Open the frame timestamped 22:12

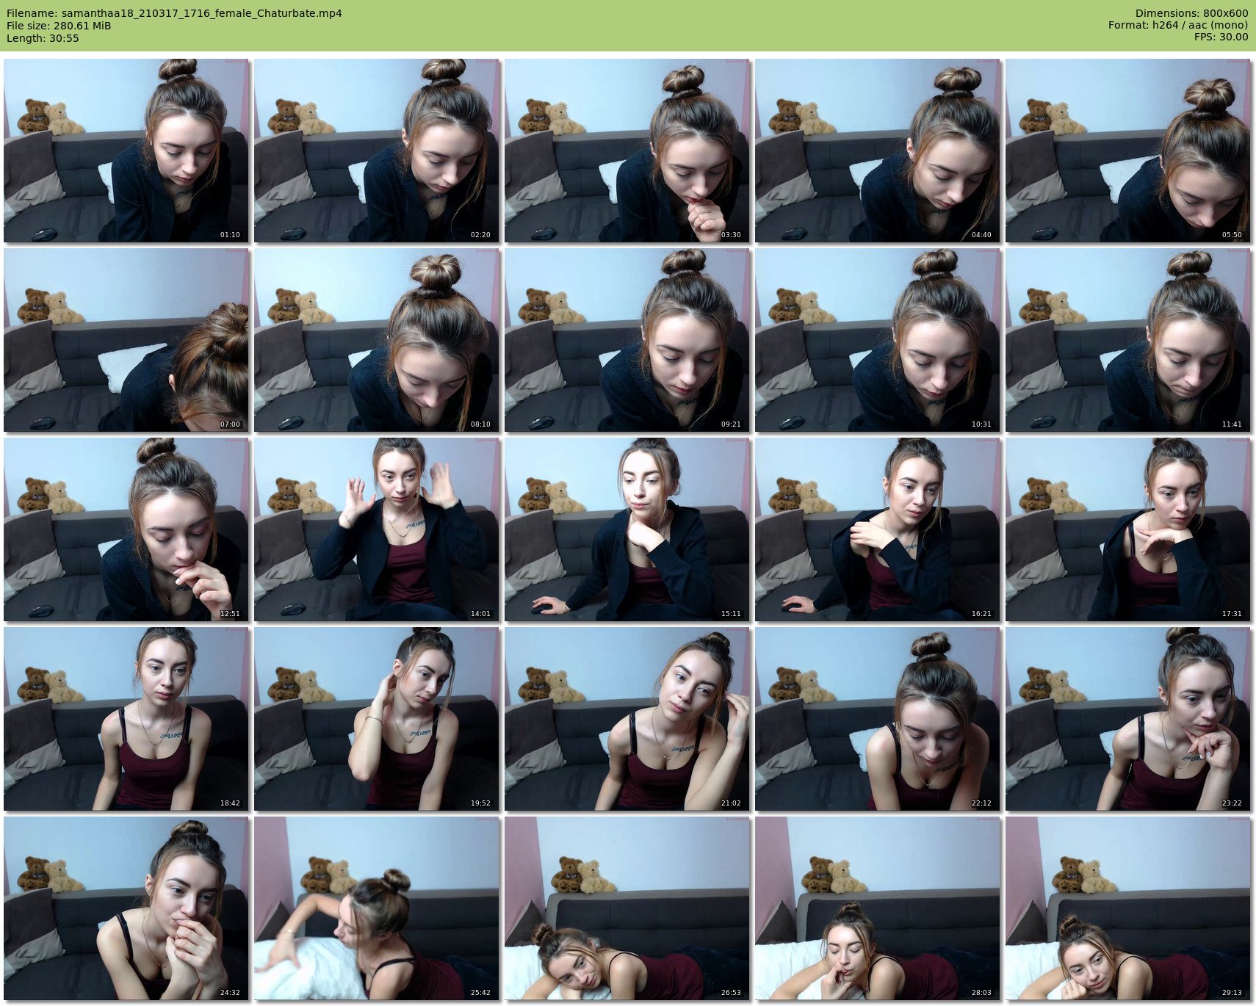(x=878, y=719)
